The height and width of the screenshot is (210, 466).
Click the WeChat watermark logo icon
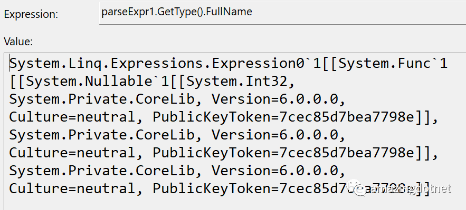point(357,188)
